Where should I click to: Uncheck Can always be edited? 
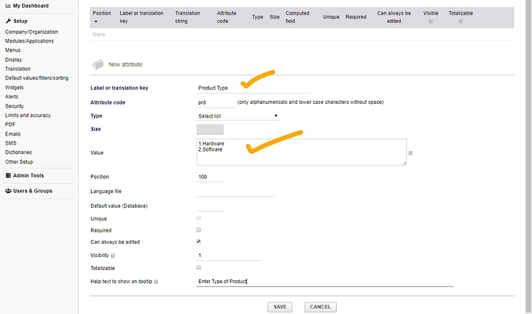(x=199, y=242)
